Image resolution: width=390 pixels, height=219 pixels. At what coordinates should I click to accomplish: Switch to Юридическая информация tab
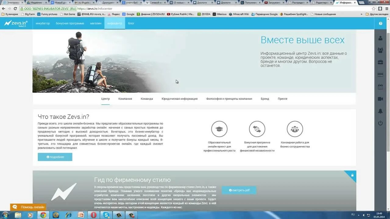pyautogui.click(x=179, y=99)
